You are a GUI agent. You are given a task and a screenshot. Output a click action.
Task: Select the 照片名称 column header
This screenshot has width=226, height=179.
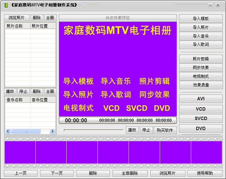click(x=18, y=26)
